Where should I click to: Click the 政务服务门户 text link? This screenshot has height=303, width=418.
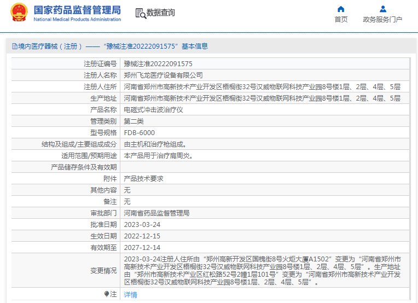point(382,20)
